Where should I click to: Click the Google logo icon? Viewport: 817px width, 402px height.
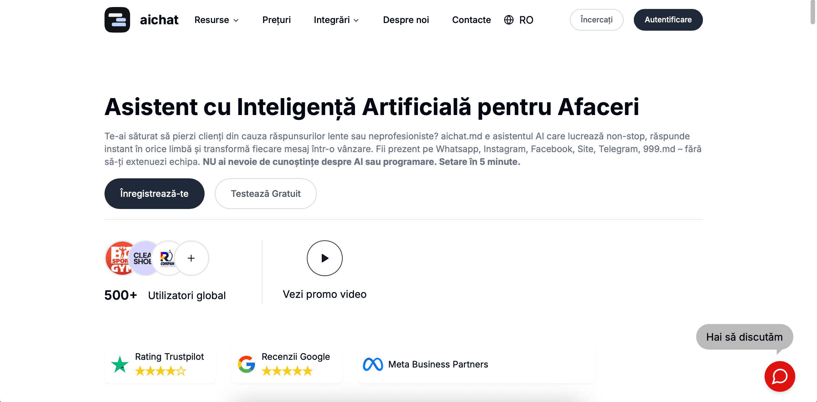coord(246,364)
